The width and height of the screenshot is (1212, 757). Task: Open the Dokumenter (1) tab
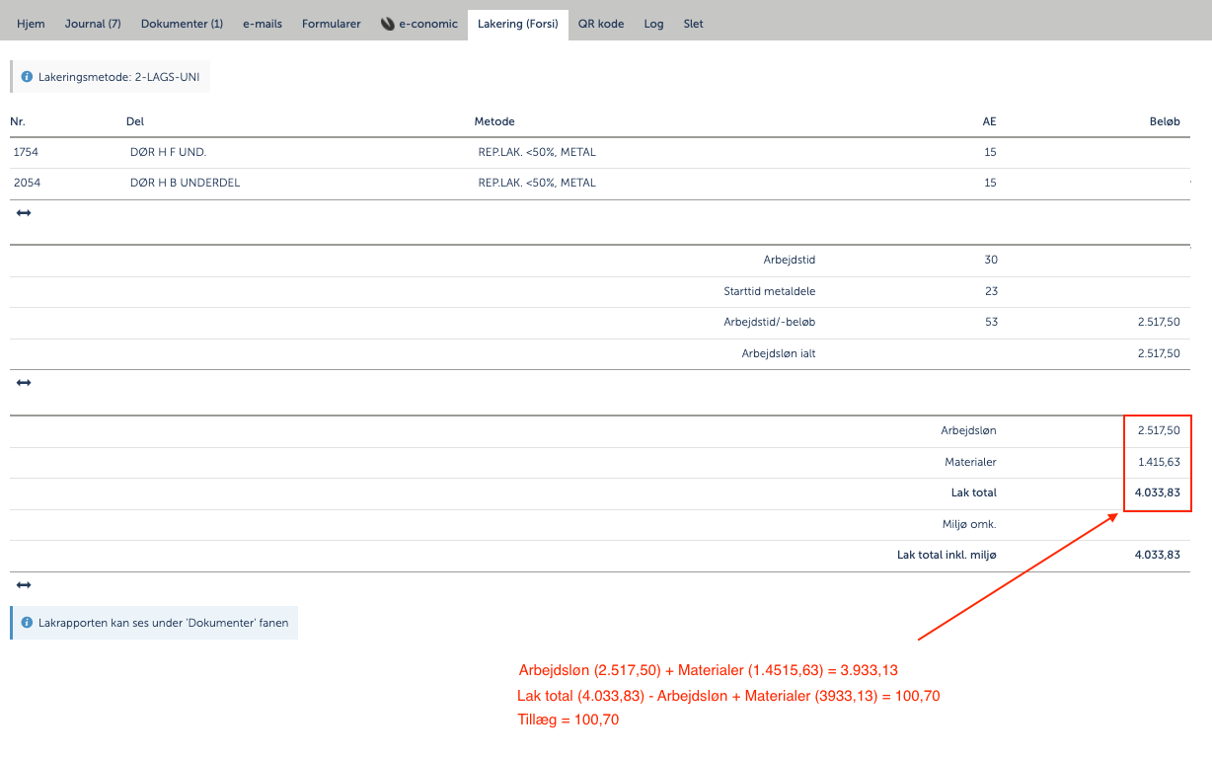182,24
